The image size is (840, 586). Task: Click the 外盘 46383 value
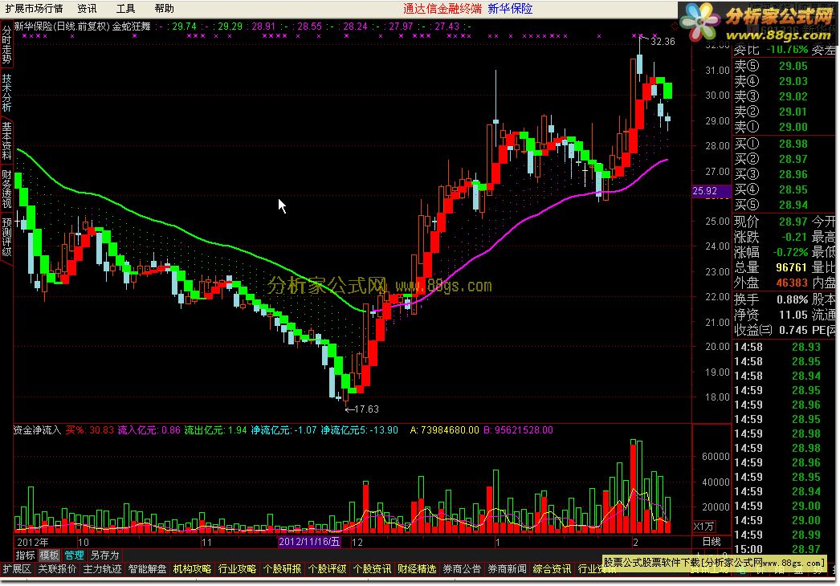pyautogui.click(x=791, y=283)
